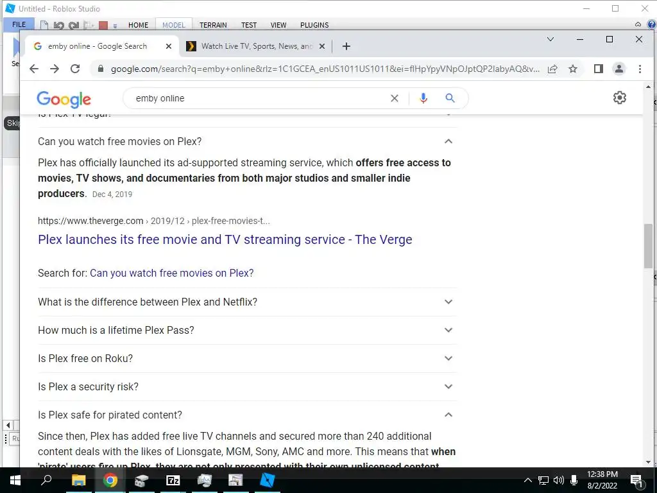Reload the Google search page
This screenshot has width=657, height=493.
(x=75, y=69)
